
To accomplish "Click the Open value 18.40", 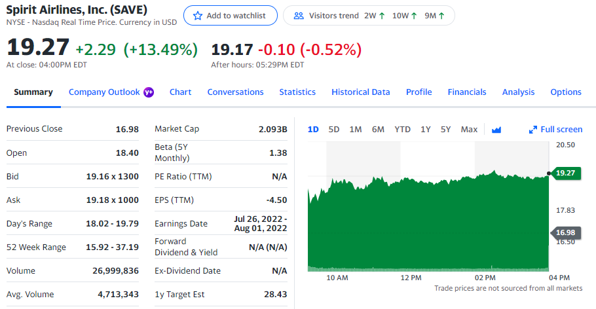I will 127,153.
